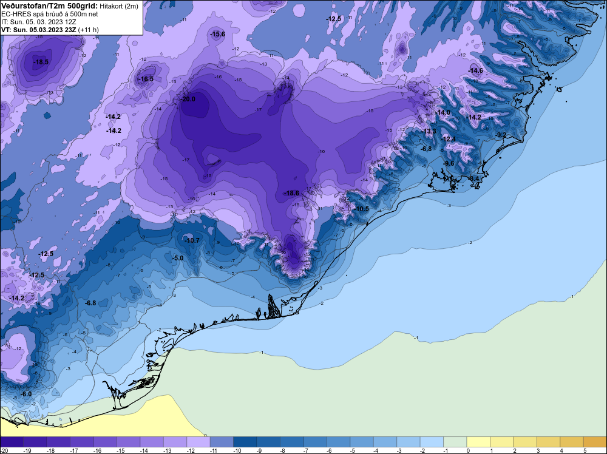The height and width of the screenshot is (454, 607).
Task: Pick the legend swatch between -10 and -9
Action: coord(245,442)
